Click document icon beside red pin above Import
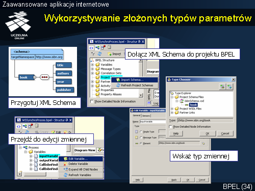Screen dimensions: 255x191 click(x=109, y=47)
